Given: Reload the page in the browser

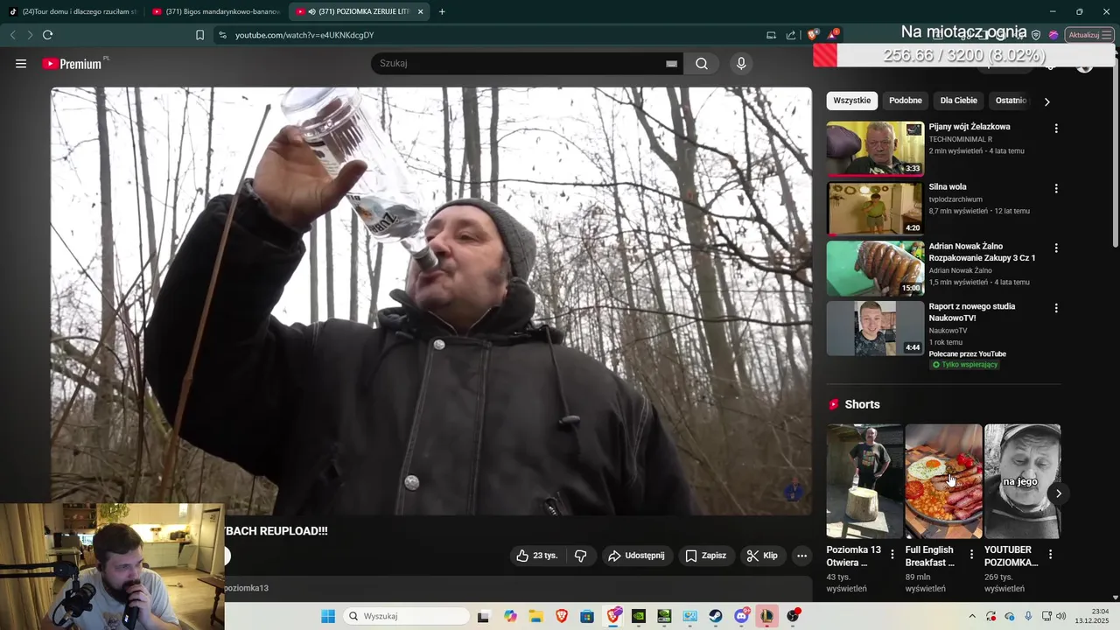Looking at the screenshot, I should pyautogui.click(x=47, y=35).
